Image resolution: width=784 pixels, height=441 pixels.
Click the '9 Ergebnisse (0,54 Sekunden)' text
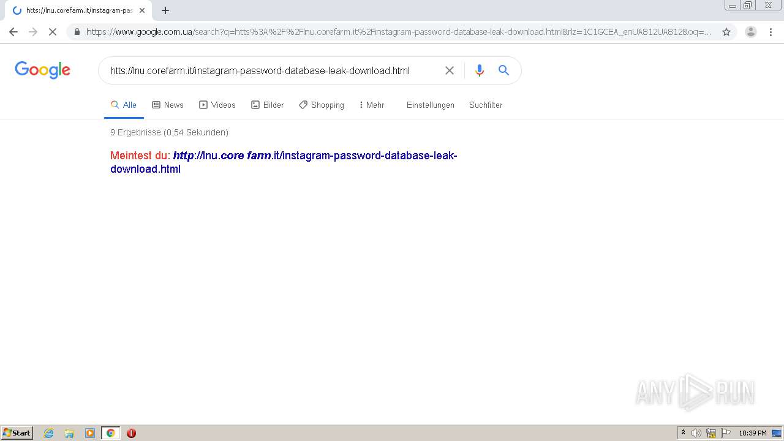coord(169,132)
